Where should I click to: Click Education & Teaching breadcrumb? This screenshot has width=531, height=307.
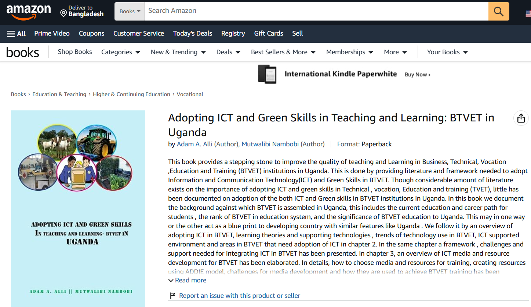coord(59,94)
